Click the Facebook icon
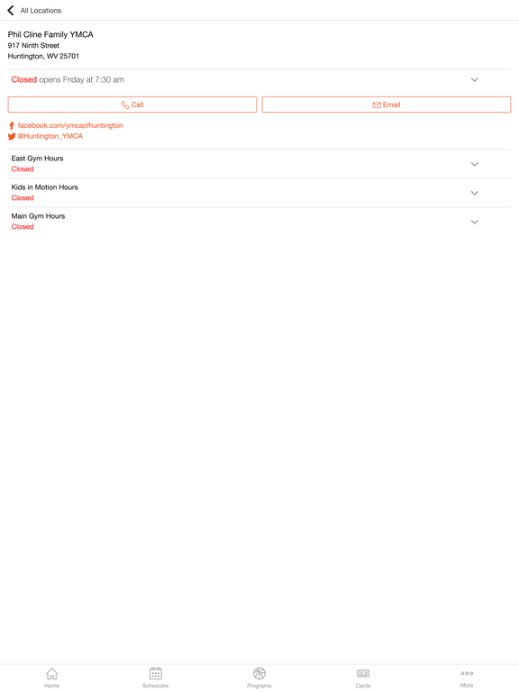The image size is (519, 692). [12, 126]
